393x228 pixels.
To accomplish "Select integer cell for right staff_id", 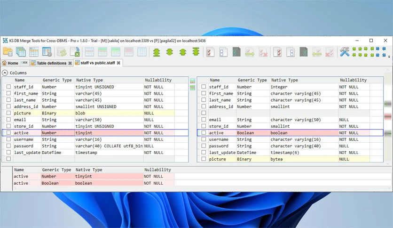I will 304,87.
